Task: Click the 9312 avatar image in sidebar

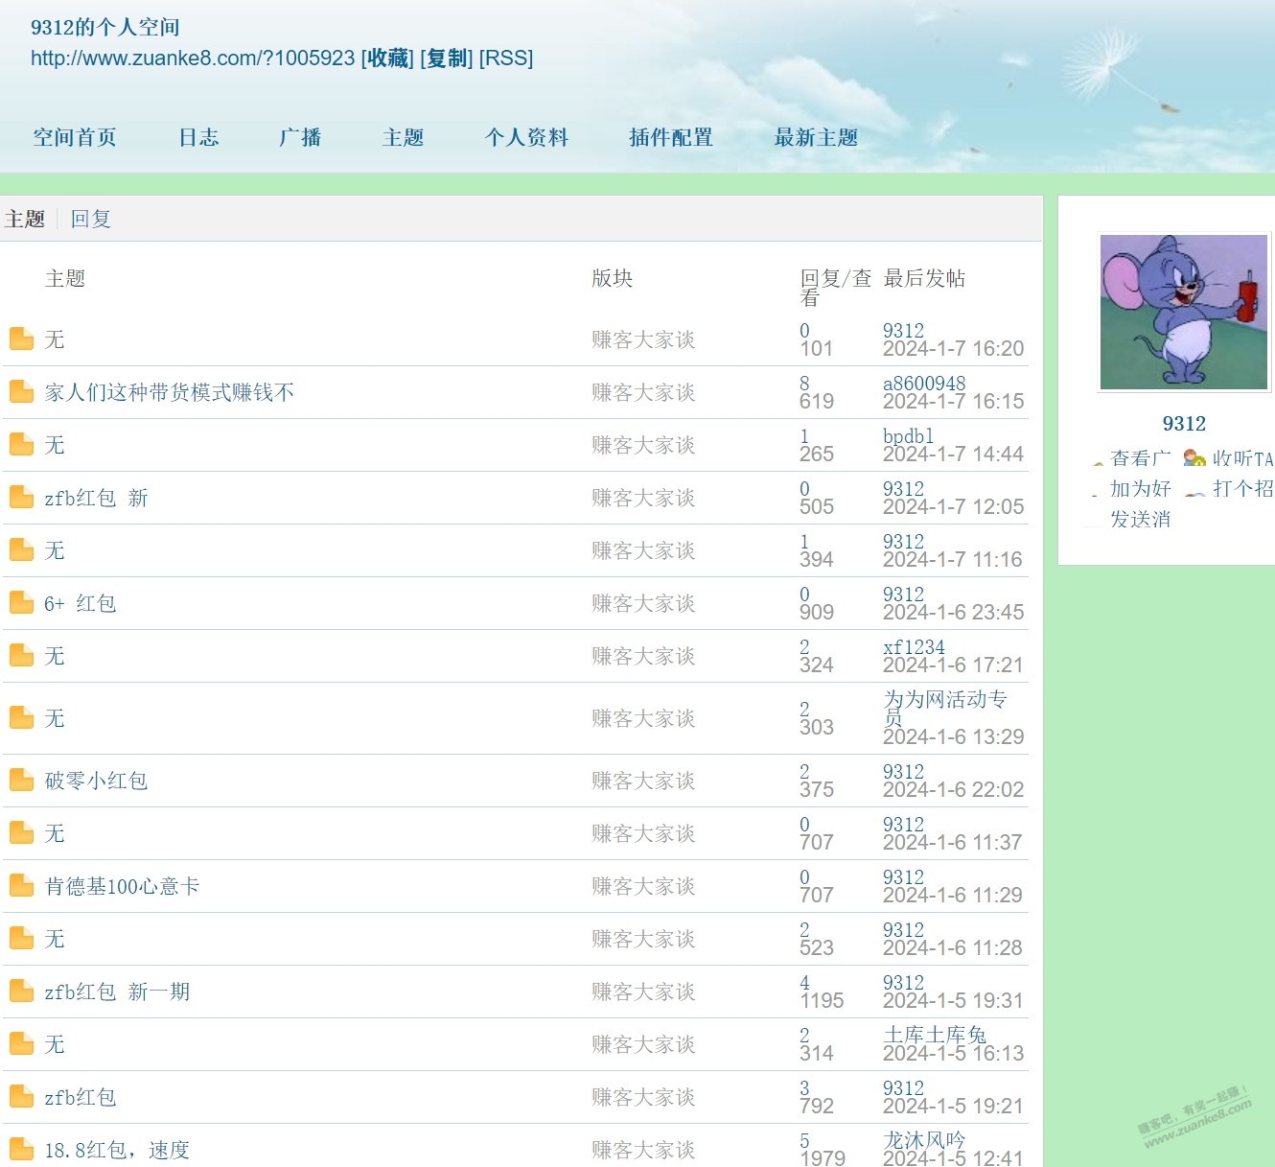Action: tap(1184, 312)
